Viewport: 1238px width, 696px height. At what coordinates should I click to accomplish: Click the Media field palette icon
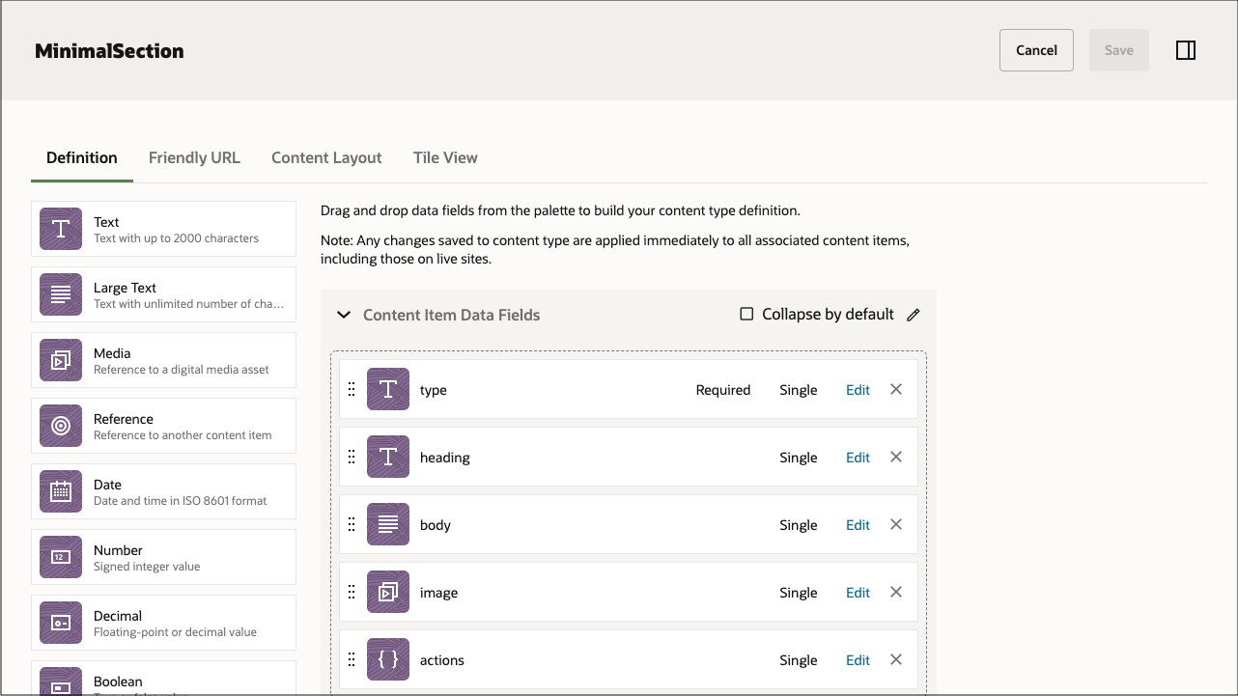[x=61, y=360]
